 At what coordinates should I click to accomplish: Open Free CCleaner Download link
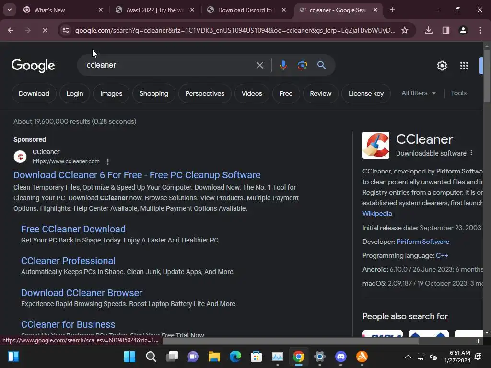coord(73,229)
